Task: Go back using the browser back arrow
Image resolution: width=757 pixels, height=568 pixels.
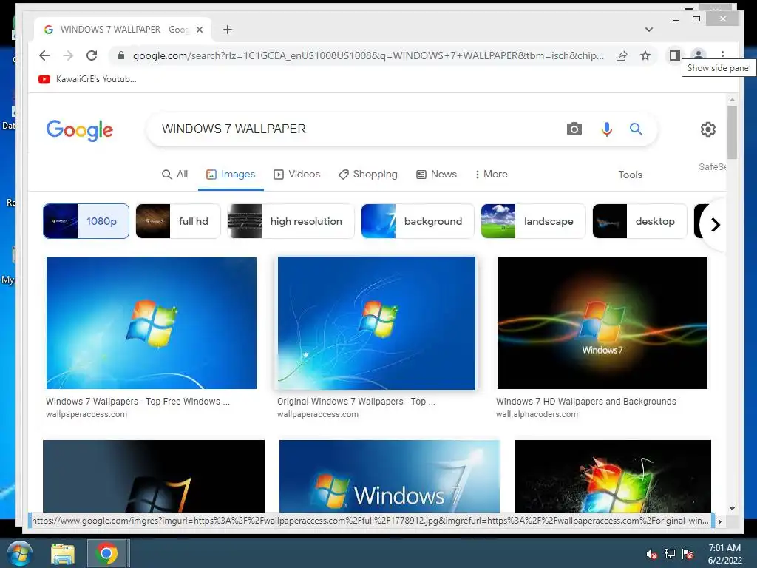Action: (44, 55)
